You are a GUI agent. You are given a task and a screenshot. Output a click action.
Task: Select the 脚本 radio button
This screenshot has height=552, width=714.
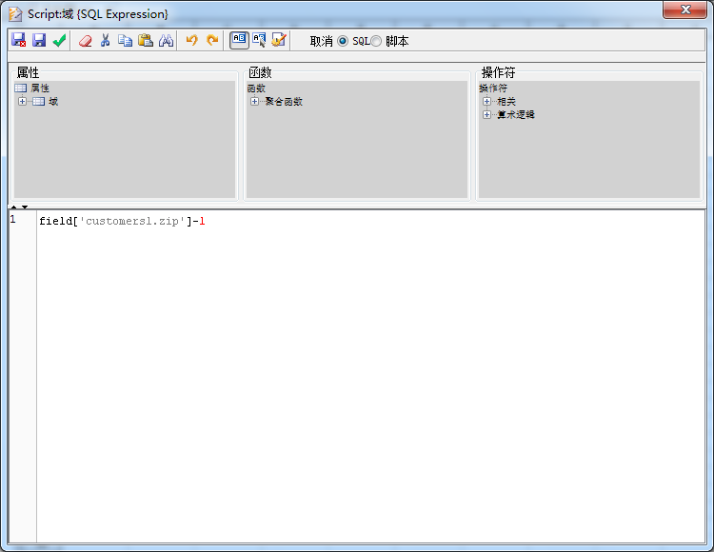point(376,41)
